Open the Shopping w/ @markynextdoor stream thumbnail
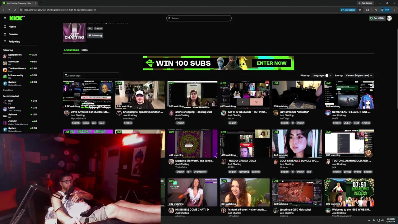 click(140, 95)
